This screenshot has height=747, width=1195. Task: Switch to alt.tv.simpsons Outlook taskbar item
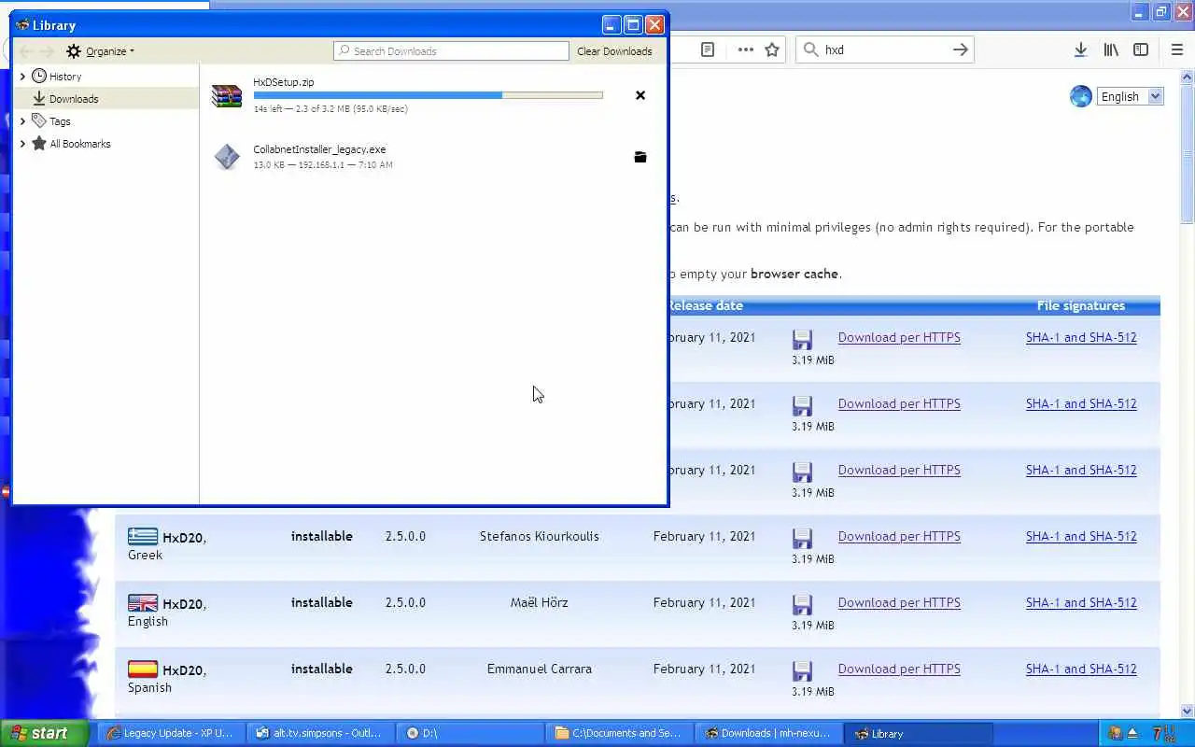(x=319, y=733)
